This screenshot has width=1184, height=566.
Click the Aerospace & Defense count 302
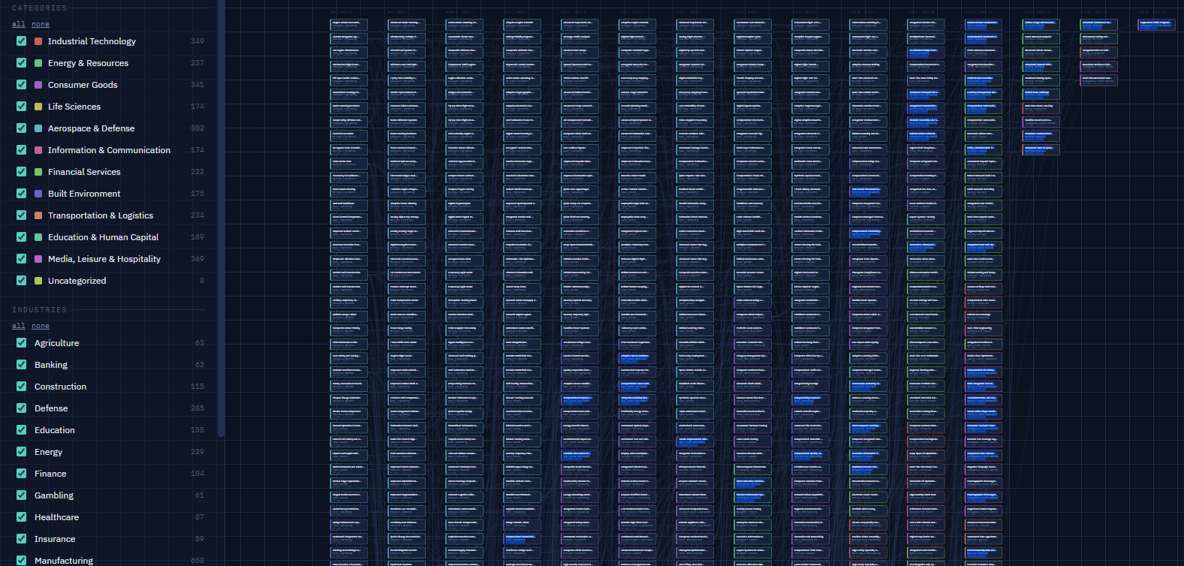click(x=197, y=128)
